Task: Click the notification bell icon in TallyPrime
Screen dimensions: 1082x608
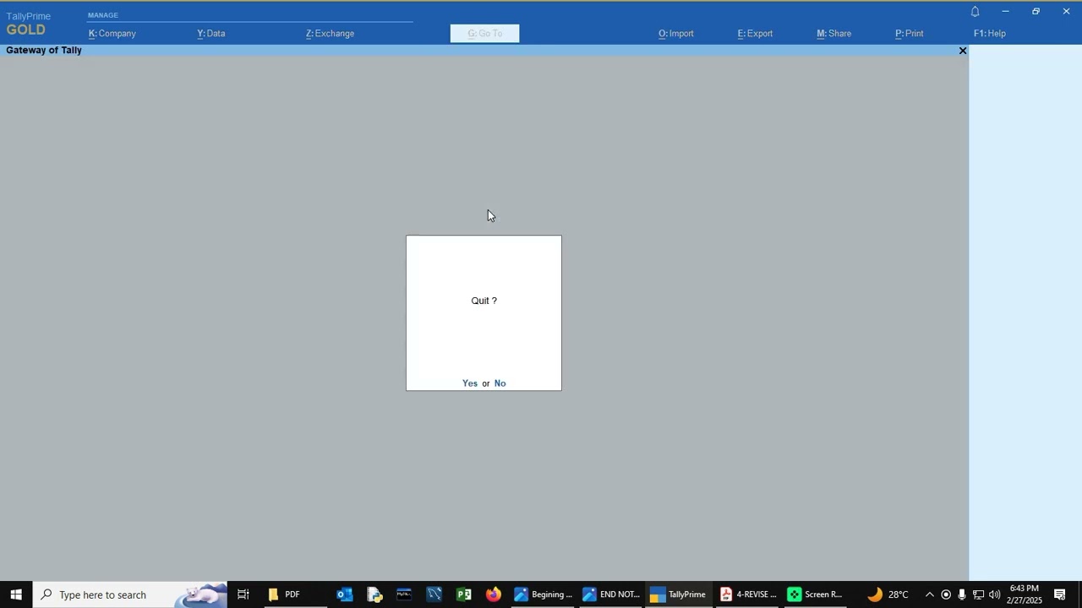Action: click(x=975, y=12)
